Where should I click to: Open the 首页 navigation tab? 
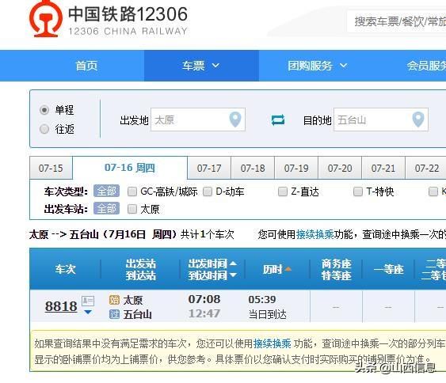(x=86, y=66)
